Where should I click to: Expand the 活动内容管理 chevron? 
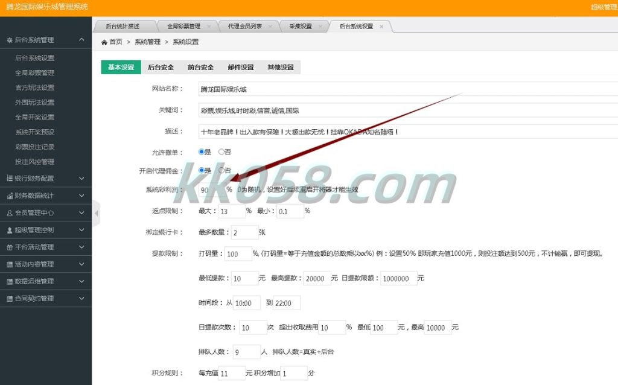81,264
